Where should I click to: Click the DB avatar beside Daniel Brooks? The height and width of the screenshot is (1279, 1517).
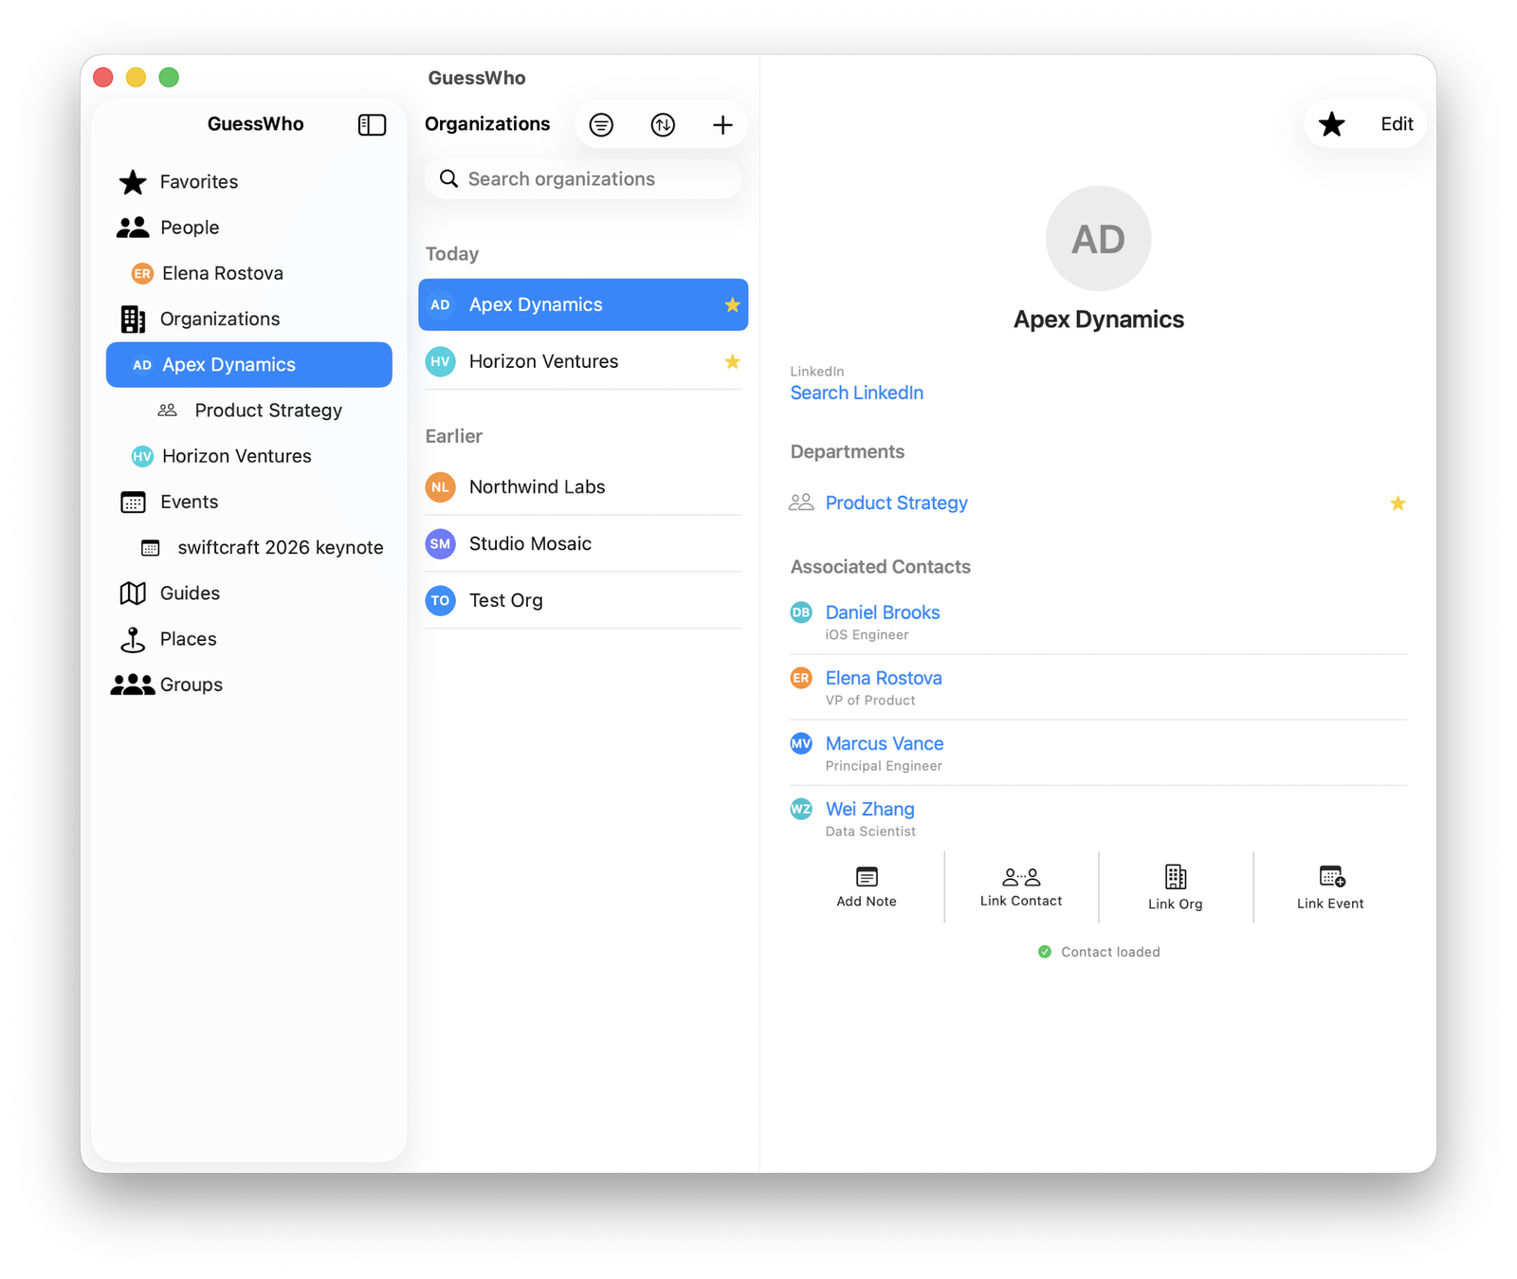pyautogui.click(x=801, y=612)
